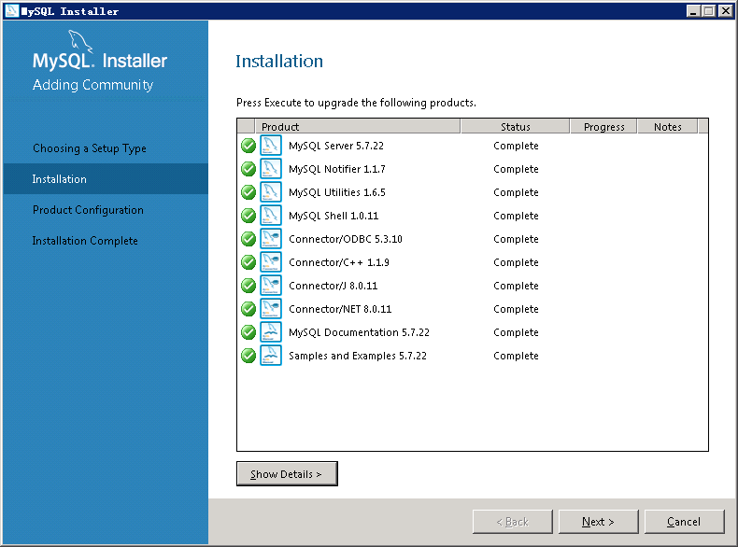Click green checkmark beside Connector/C++ 1.1.9

248,262
